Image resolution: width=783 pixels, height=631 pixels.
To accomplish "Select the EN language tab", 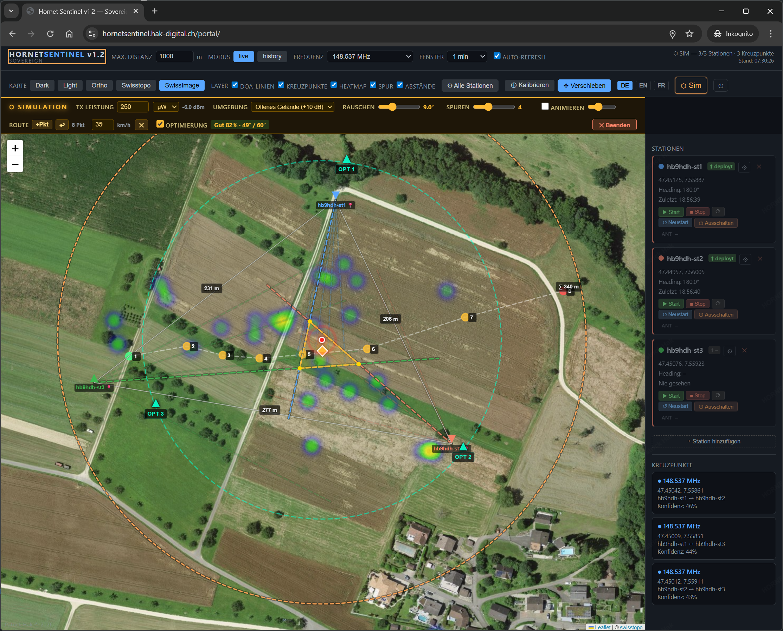I will [x=643, y=85].
